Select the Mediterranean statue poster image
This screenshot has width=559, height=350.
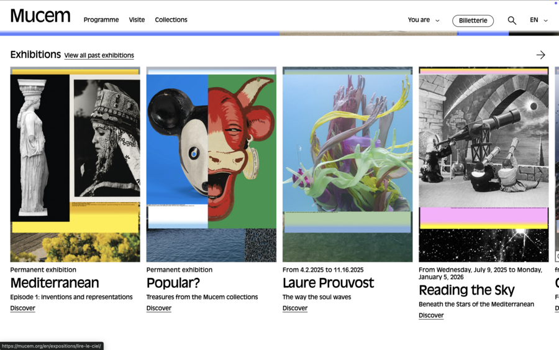(75, 165)
